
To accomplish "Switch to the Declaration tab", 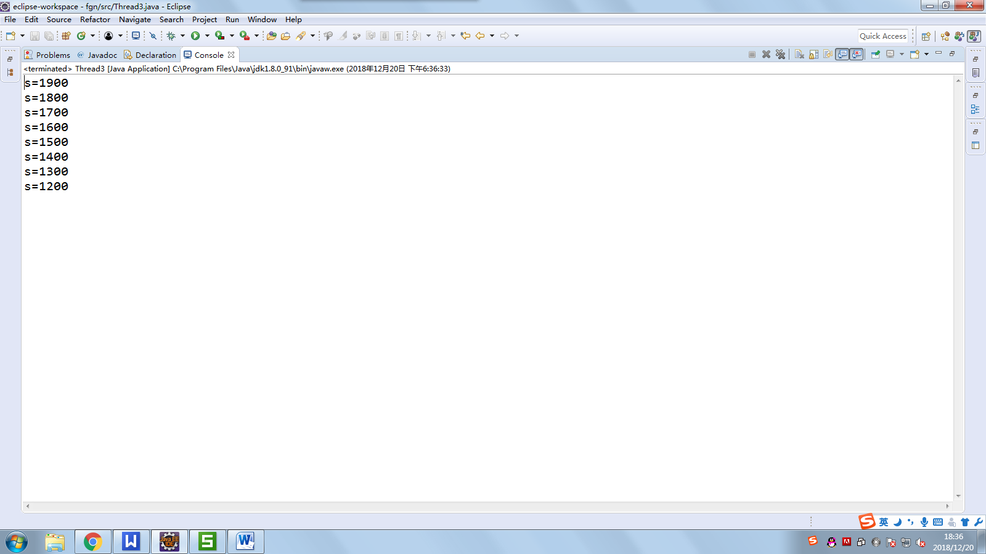I will (150, 55).
